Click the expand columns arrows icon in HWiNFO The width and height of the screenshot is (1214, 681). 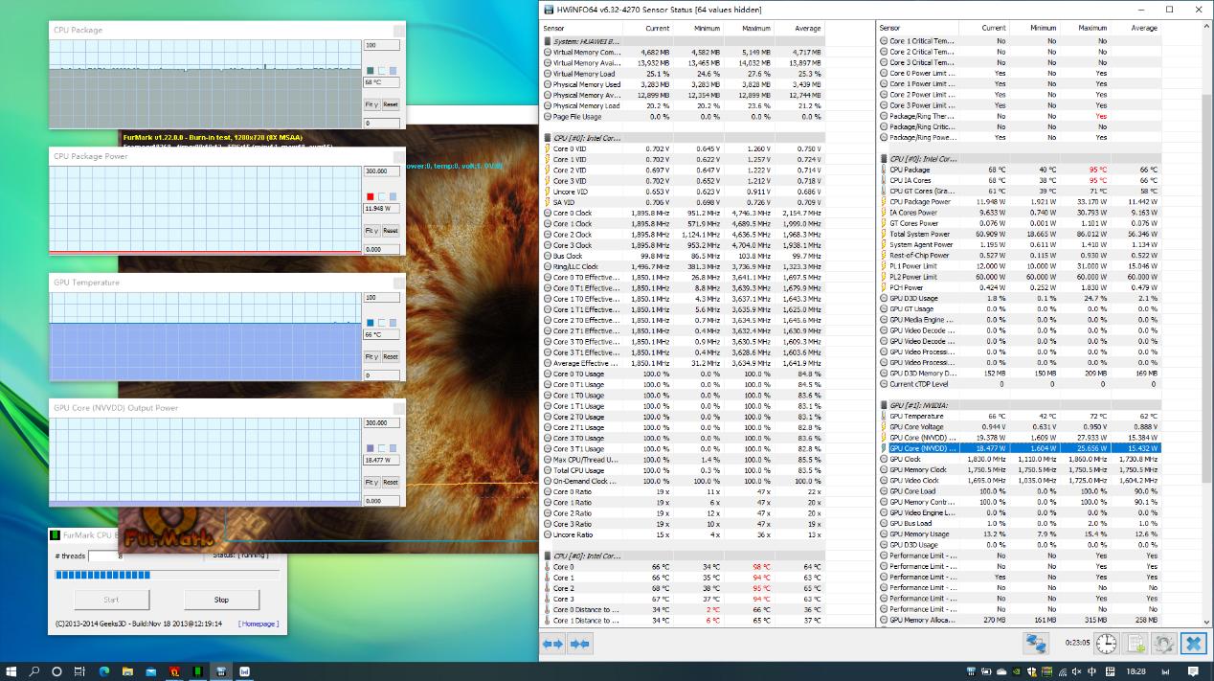(553, 644)
